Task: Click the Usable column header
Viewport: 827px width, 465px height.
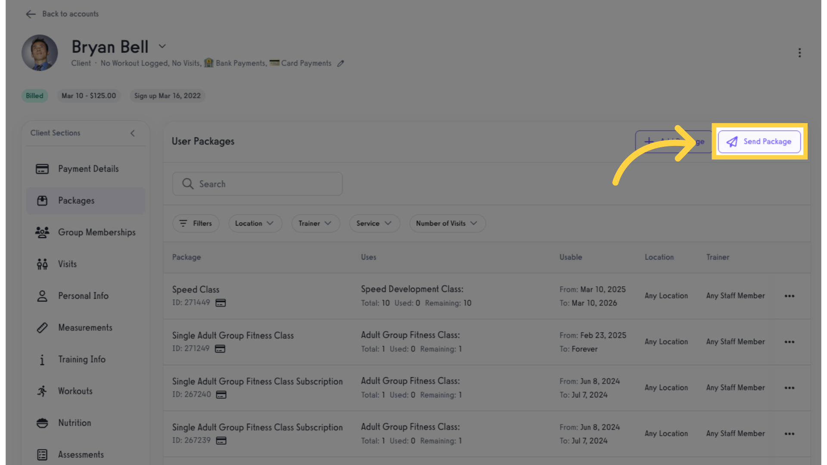Action: click(571, 257)
